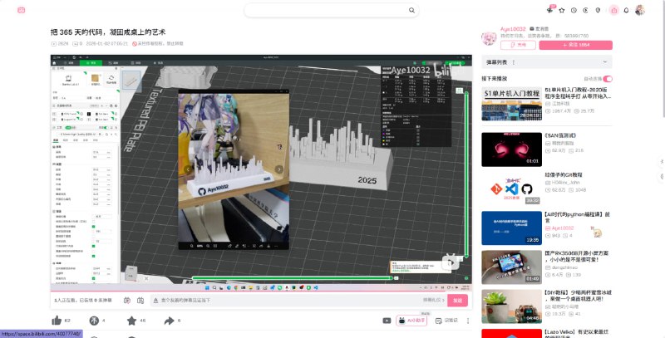
Task: Open the Notes (记笔记) option
Action: coord(446,320)
